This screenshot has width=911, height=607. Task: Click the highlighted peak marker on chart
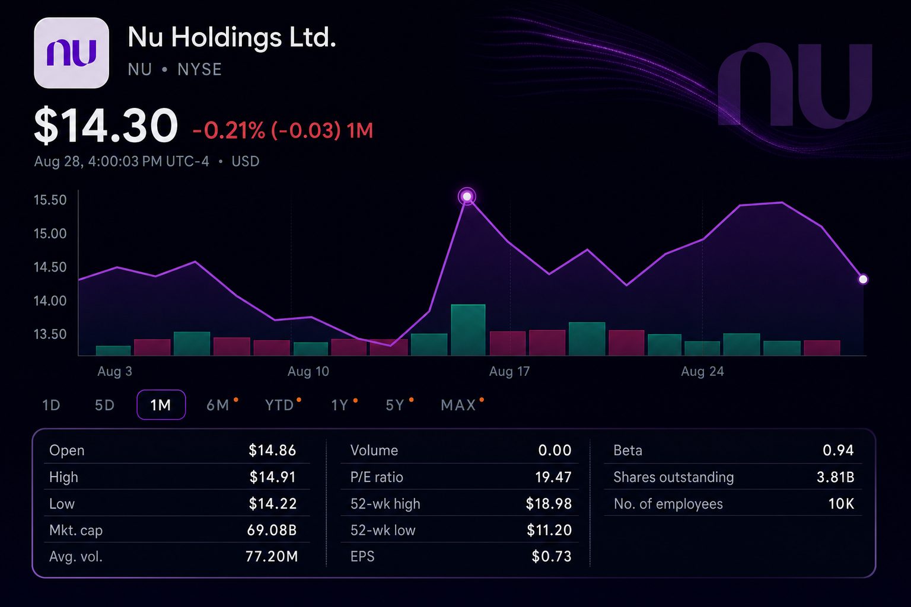pos(467,196)
